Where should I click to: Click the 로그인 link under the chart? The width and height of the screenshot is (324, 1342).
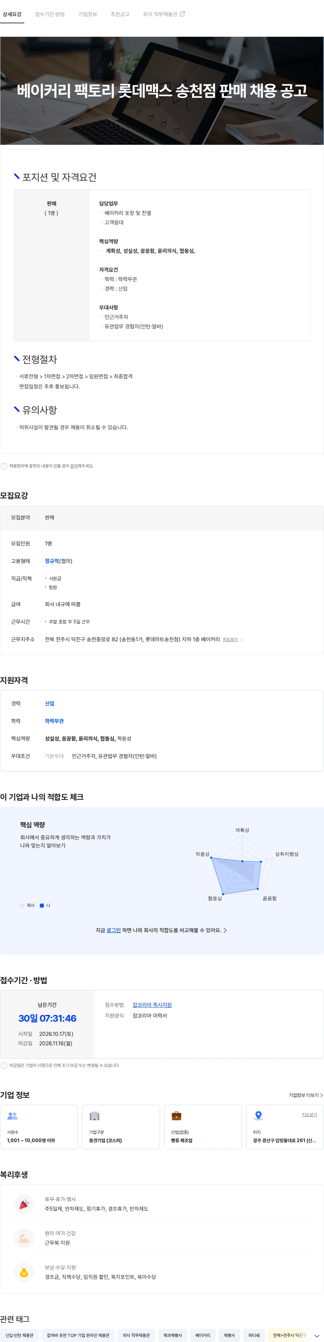[113, 930]
